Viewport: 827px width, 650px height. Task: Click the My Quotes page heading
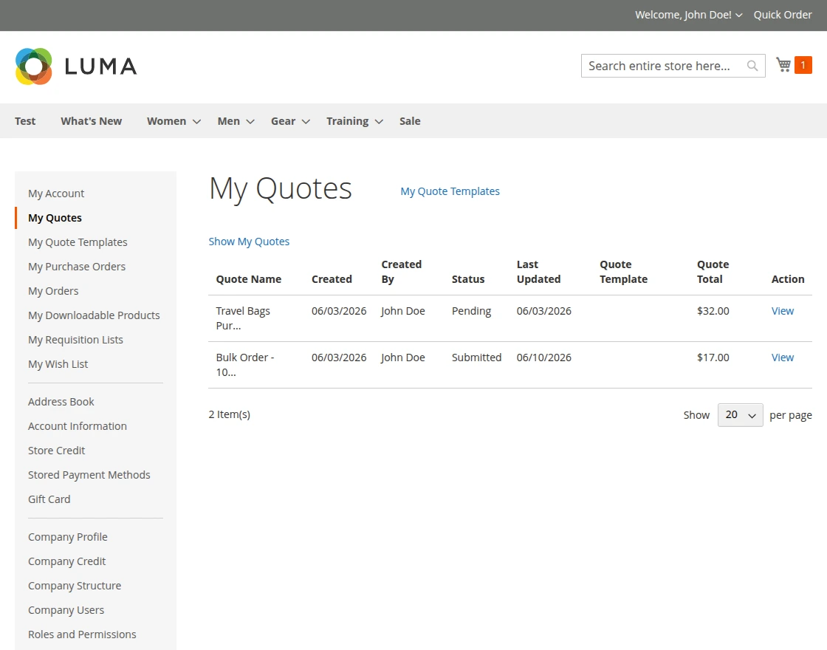[x=281, y=189]
